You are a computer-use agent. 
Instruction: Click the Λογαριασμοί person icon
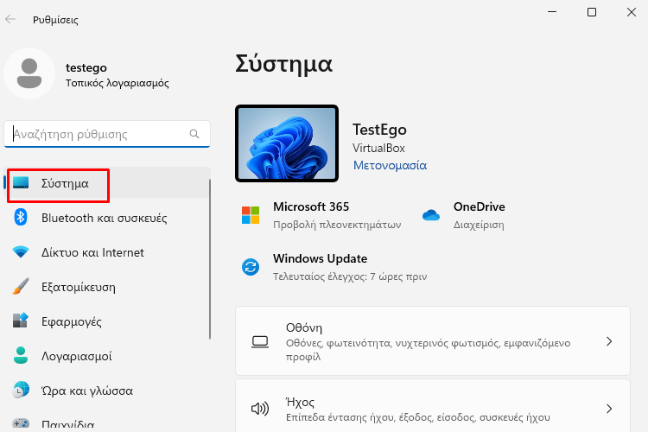[x=21, y=355]
